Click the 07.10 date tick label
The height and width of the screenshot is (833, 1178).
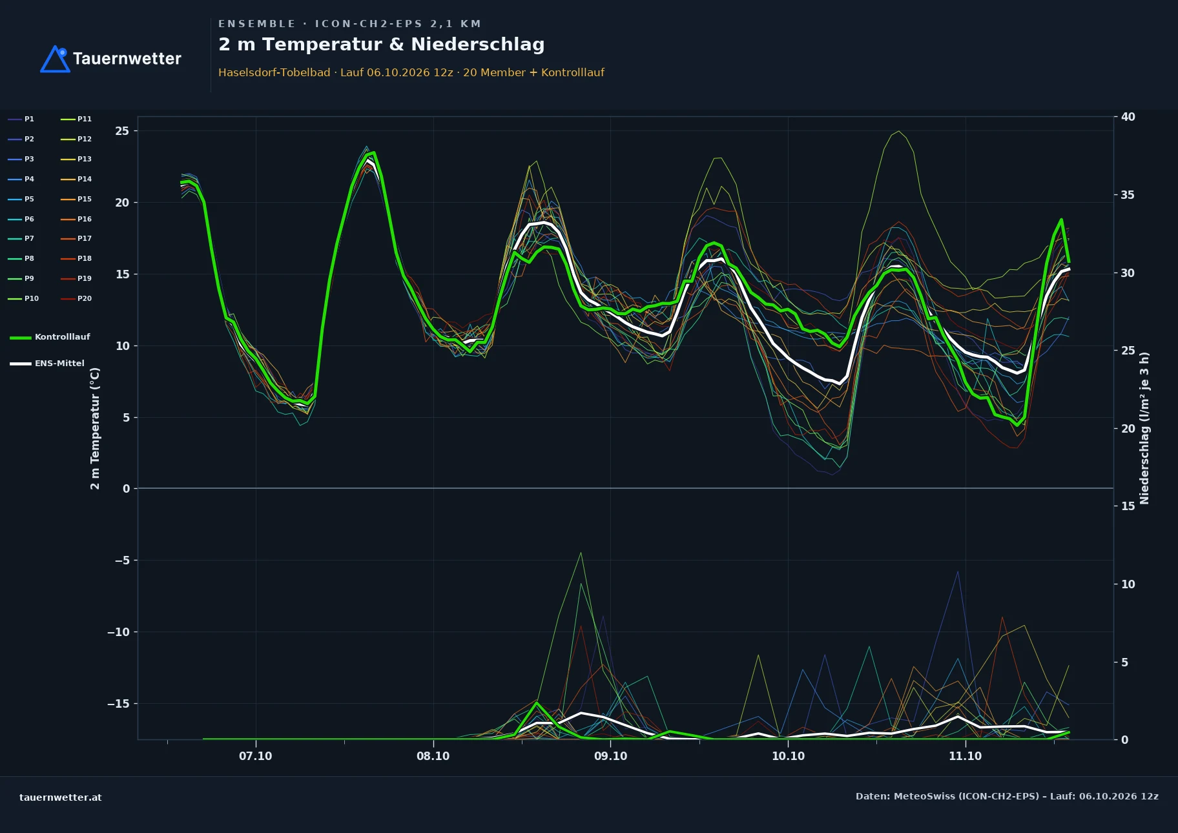(x=256, y=756)
